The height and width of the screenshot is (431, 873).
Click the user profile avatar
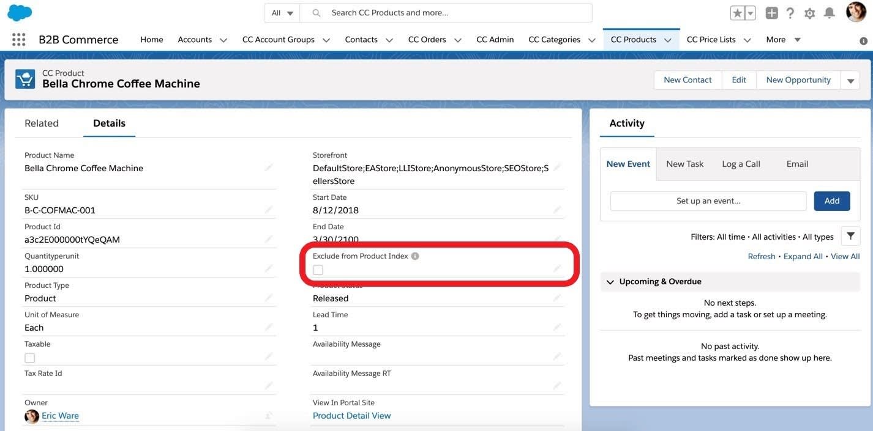(x=856, y=12)
